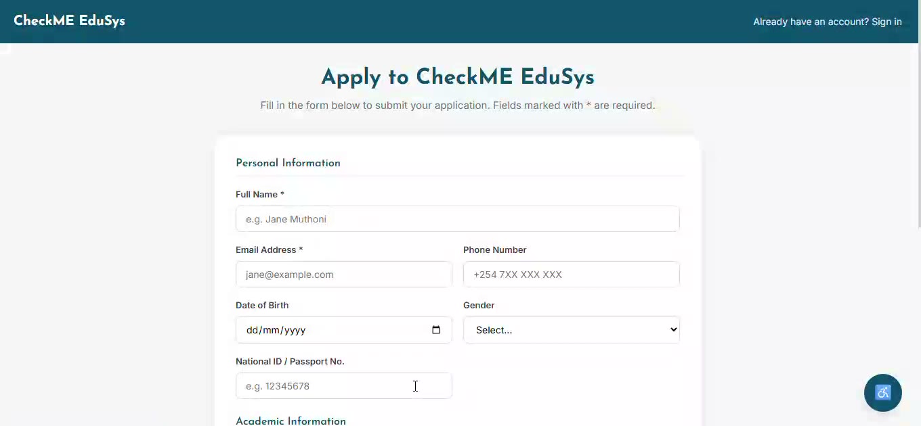The image size is (921, 426).
Task: Click the page's vertical scrollbar
Action: [918, 213]
